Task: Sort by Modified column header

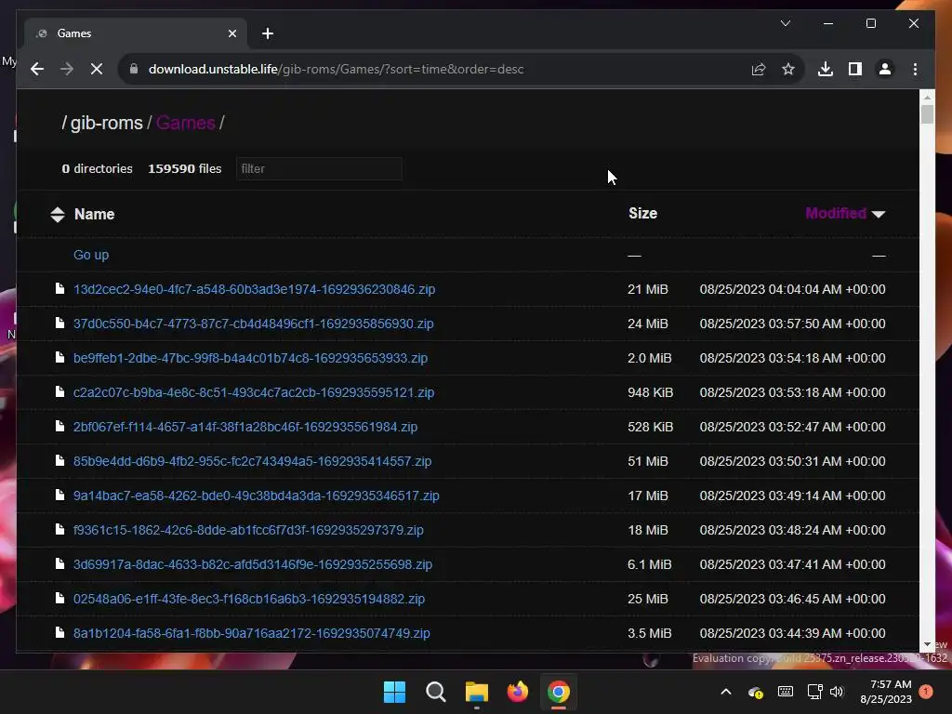Action: 836,213
